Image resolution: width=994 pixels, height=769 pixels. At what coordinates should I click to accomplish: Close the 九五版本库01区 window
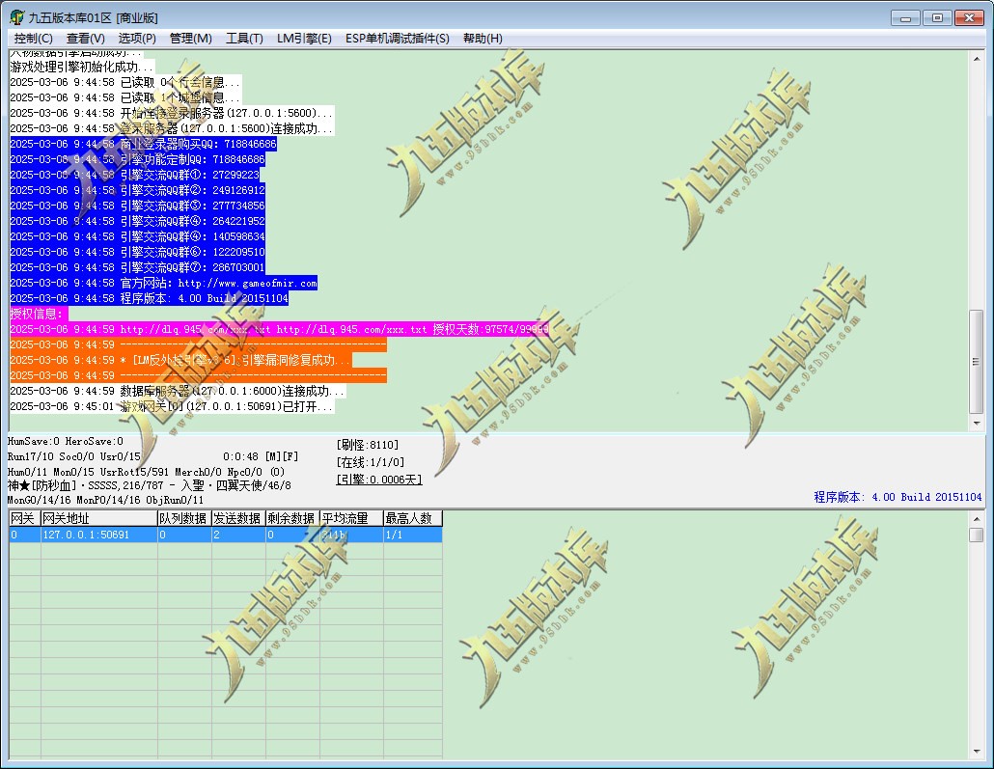pos(969,17)
